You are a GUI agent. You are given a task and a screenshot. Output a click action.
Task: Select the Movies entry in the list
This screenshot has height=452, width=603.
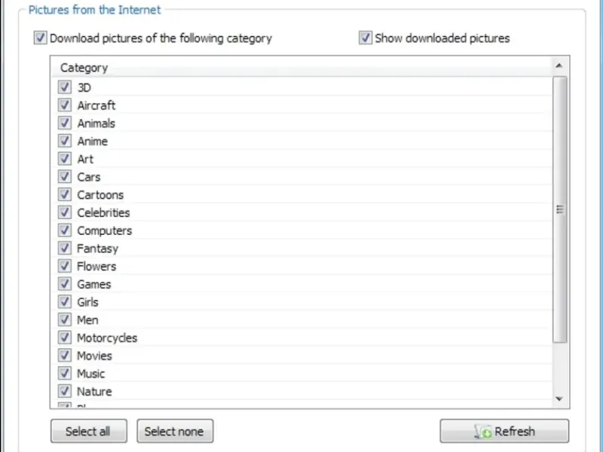coord(94,356)
